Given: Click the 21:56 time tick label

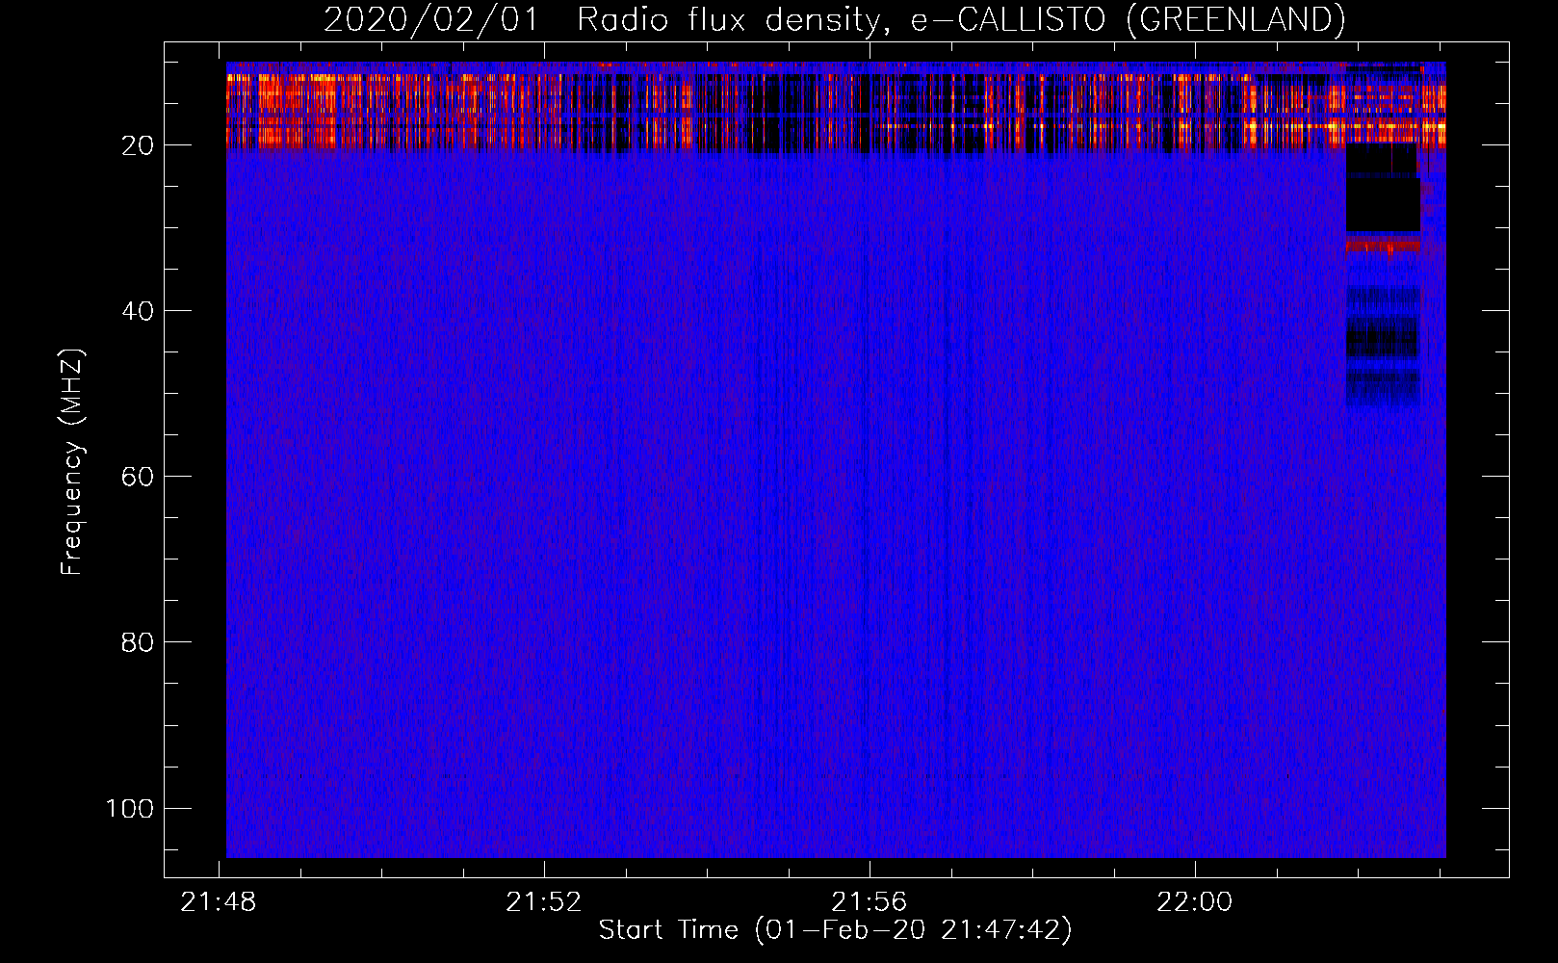Looking at the screenshot, I should pyautogui.click(x=869, y=902).
